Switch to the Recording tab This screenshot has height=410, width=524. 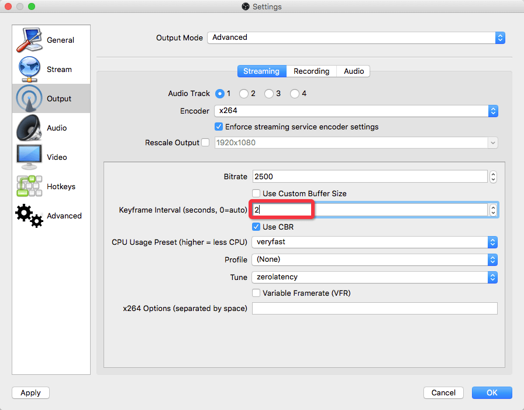point(312,71)
